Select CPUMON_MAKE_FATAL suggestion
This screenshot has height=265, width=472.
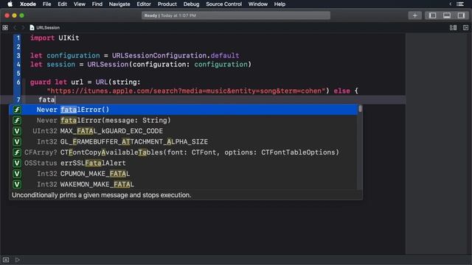pyautogui.click(x=184, y=174)
